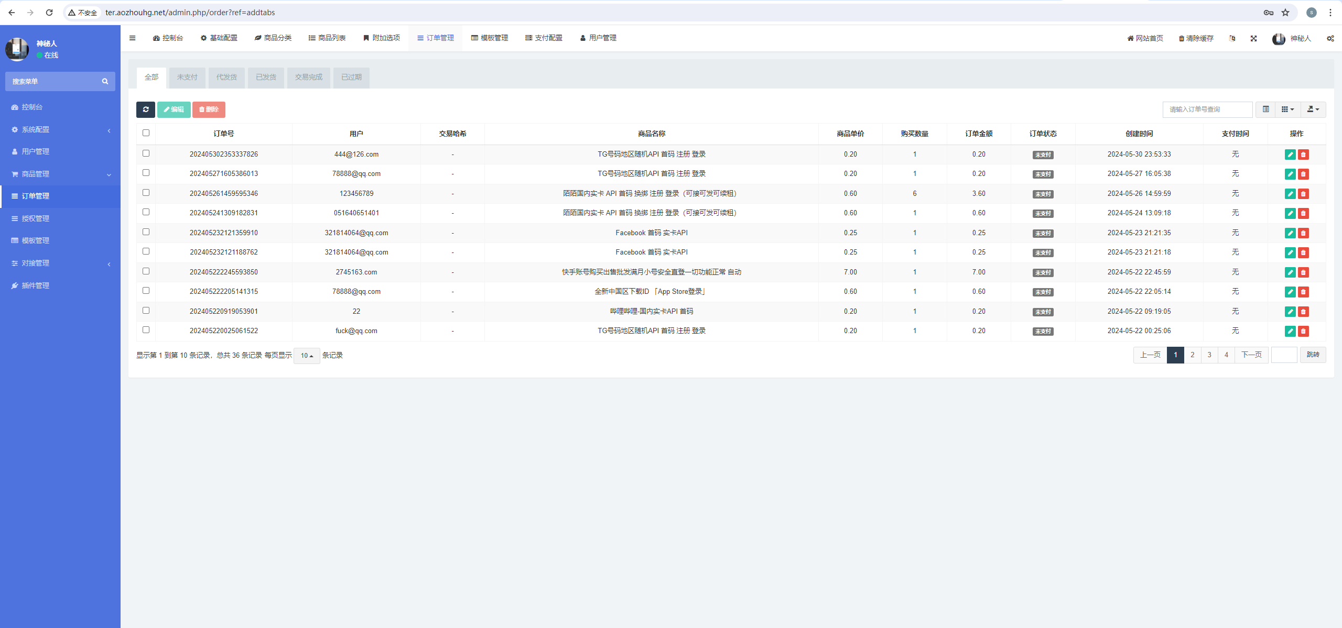Open the columns visibility dropdown
Screen dimensions: 1342x628
coord(1287,109)
